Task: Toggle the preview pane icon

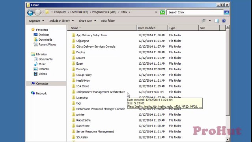Action: [x=217, y=21]
